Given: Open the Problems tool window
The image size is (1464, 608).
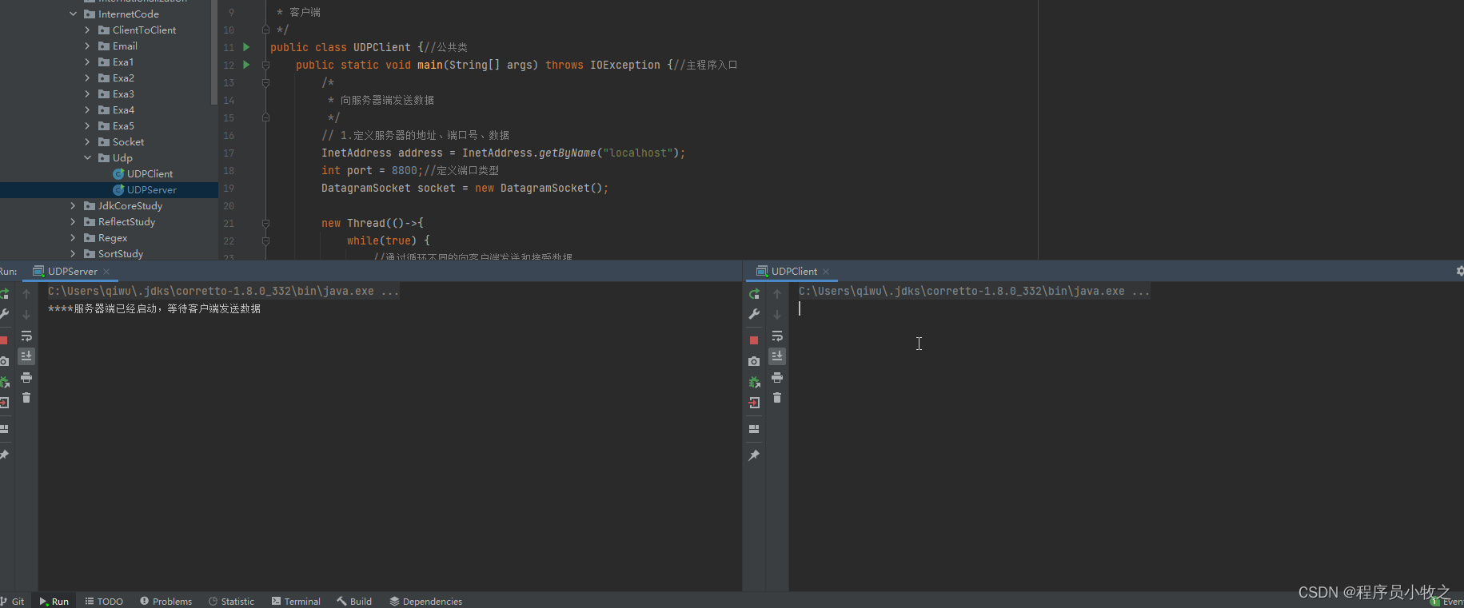Looking at the screenshot, I should click(x=166, y=601).
